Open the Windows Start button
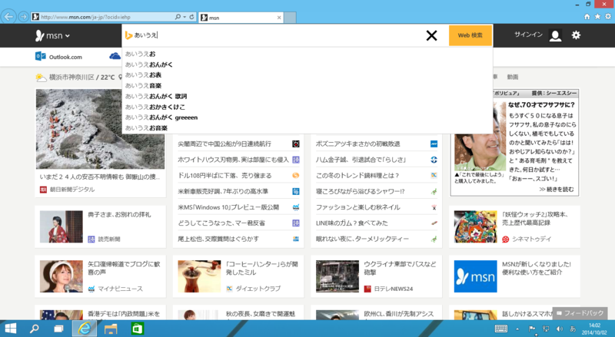This screenshot has width=615, height=337. point(11,329)
